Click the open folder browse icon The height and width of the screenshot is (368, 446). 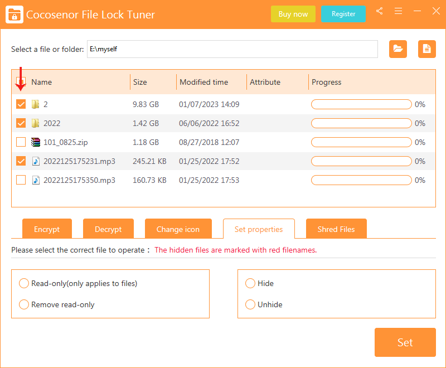coord(398,49)
